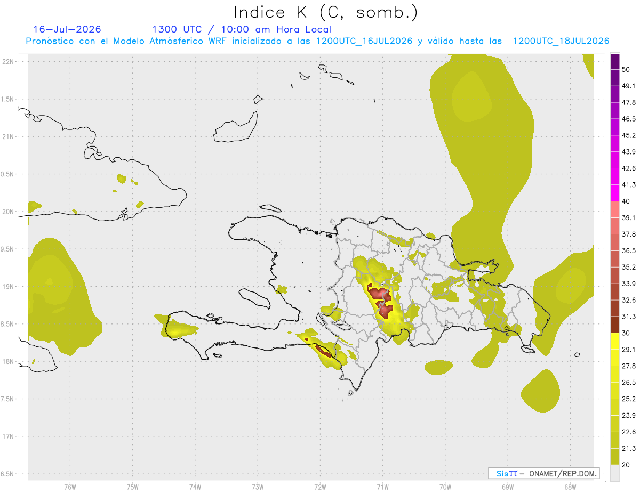Select the date text "16-Jul-2026"
The image size is (640, 494).
pos(67,29)
